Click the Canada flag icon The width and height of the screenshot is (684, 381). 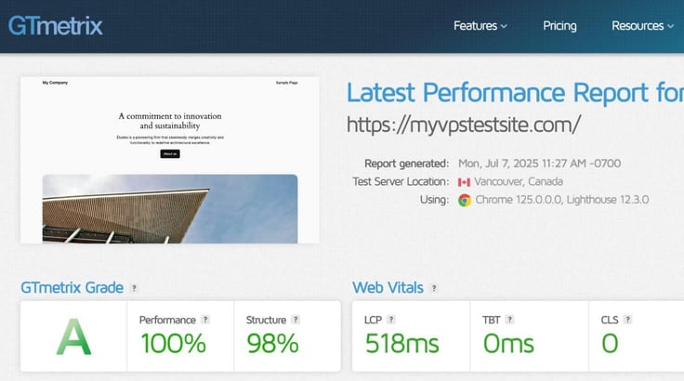tap(464, 182)
